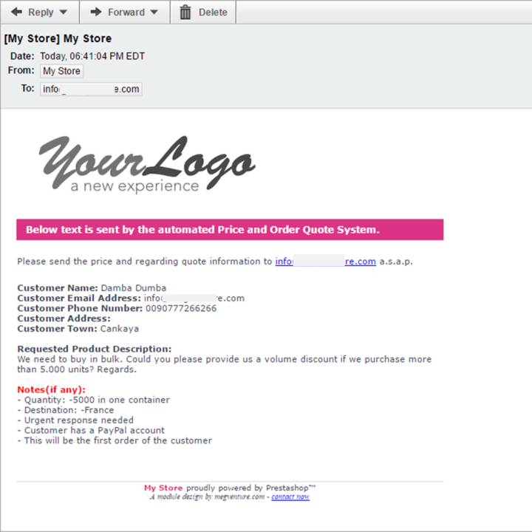Click customer town 'Cankaya'
This screenshot has width=532, height=532.
click(120, 329)
